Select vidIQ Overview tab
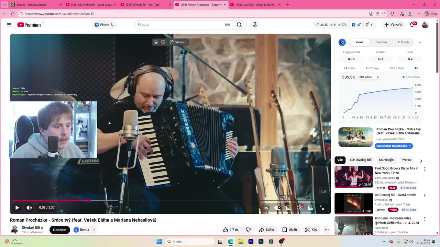 point(381,42)
